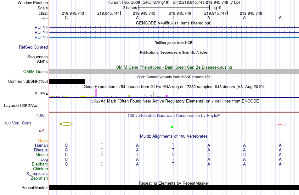
Task: Select the light-blue third RUFY4 transcript label
Action: tap(41, 37)
